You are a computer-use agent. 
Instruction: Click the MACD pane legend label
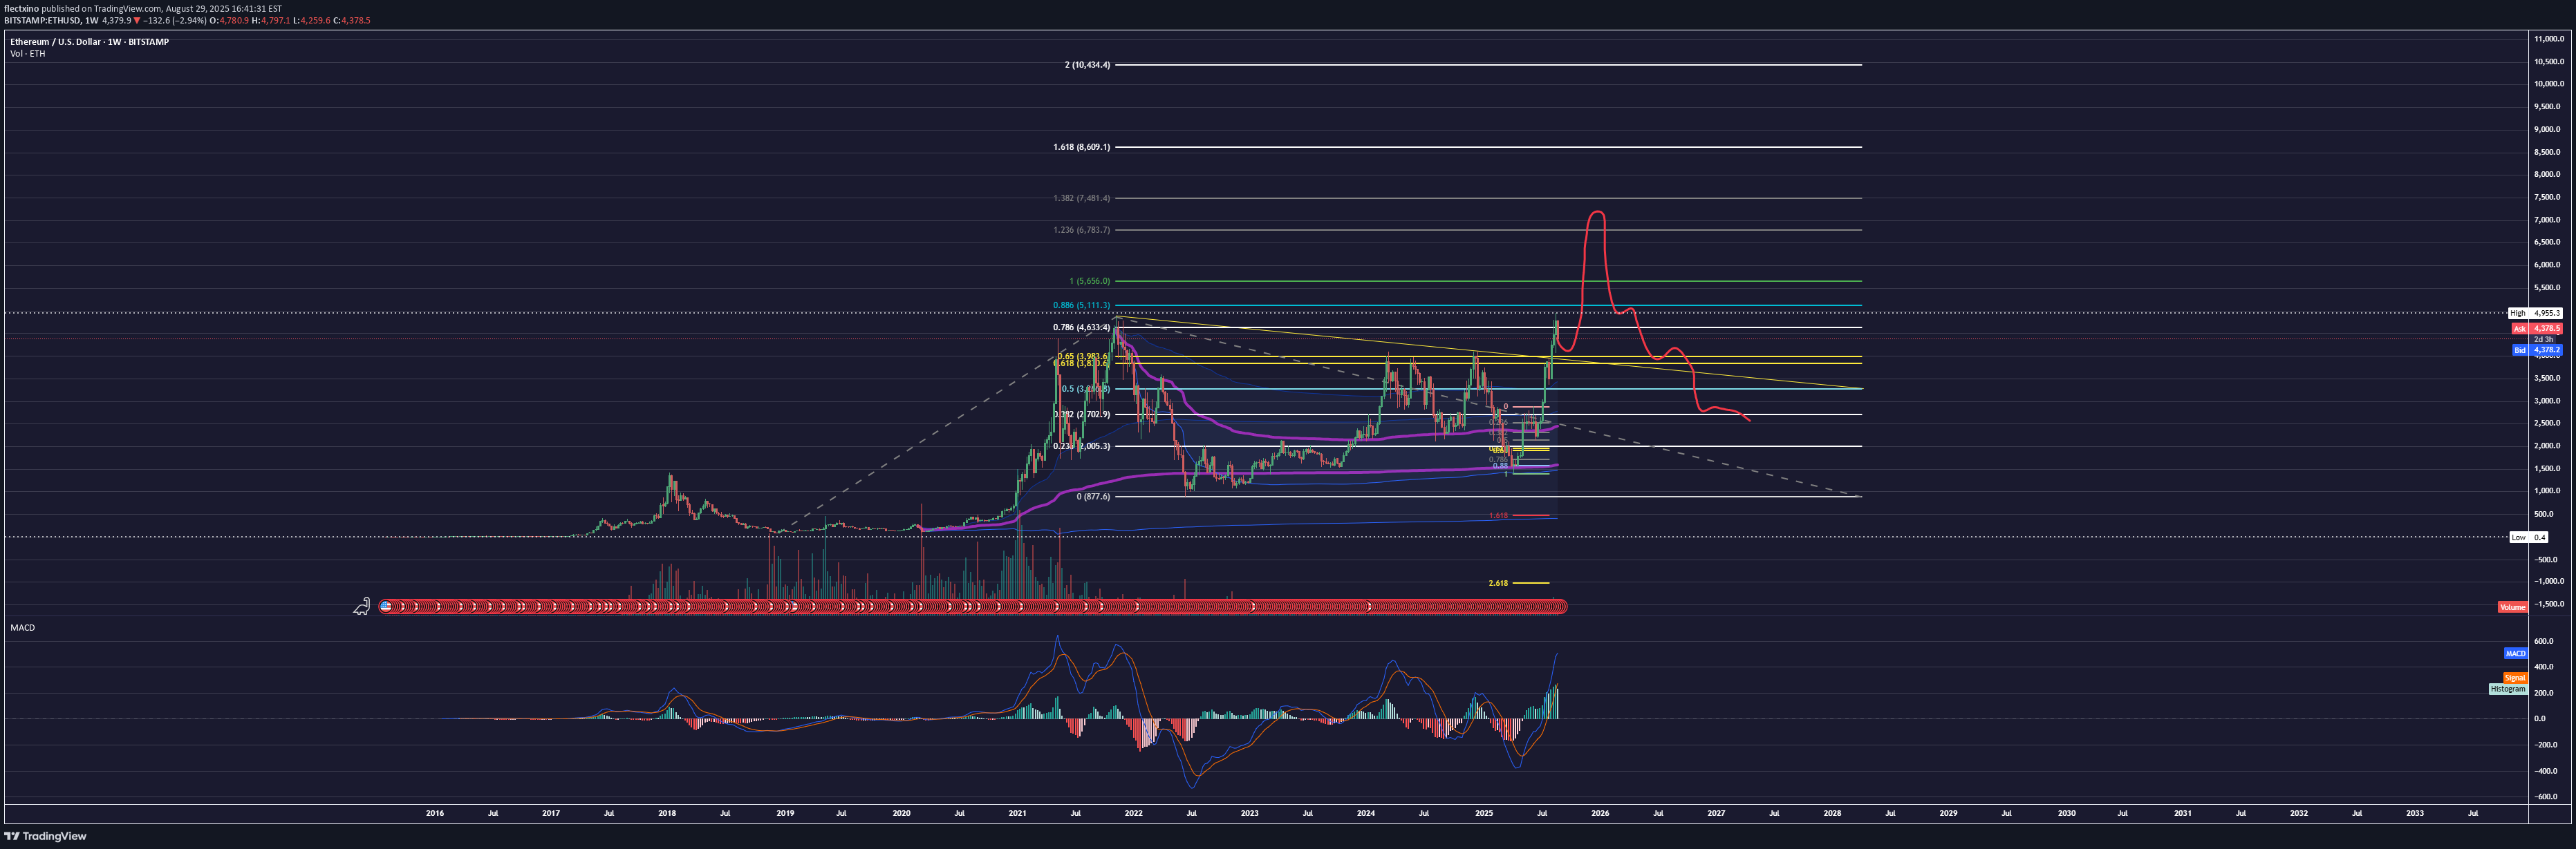coord(22,627)
